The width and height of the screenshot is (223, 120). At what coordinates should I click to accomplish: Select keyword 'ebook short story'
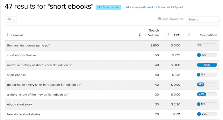(19, 104)
